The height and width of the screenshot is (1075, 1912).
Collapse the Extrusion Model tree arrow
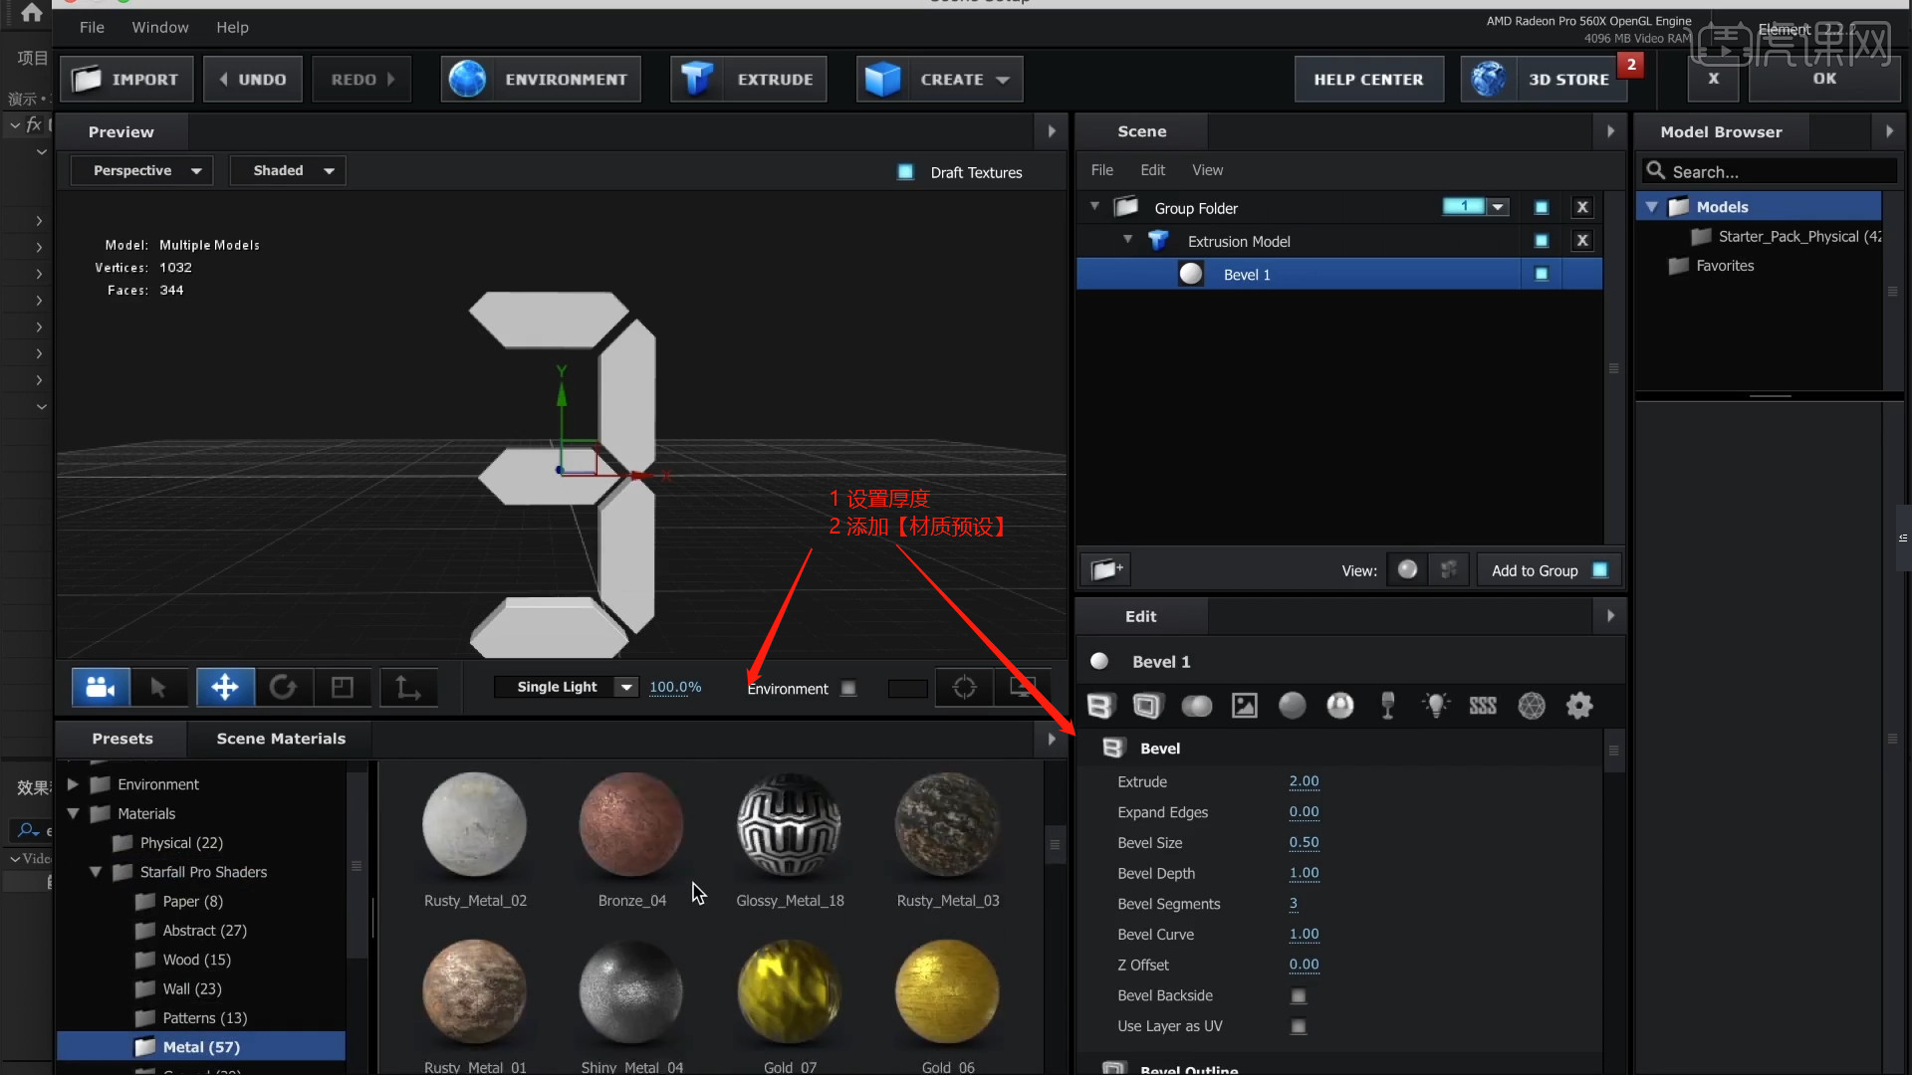1128,240
